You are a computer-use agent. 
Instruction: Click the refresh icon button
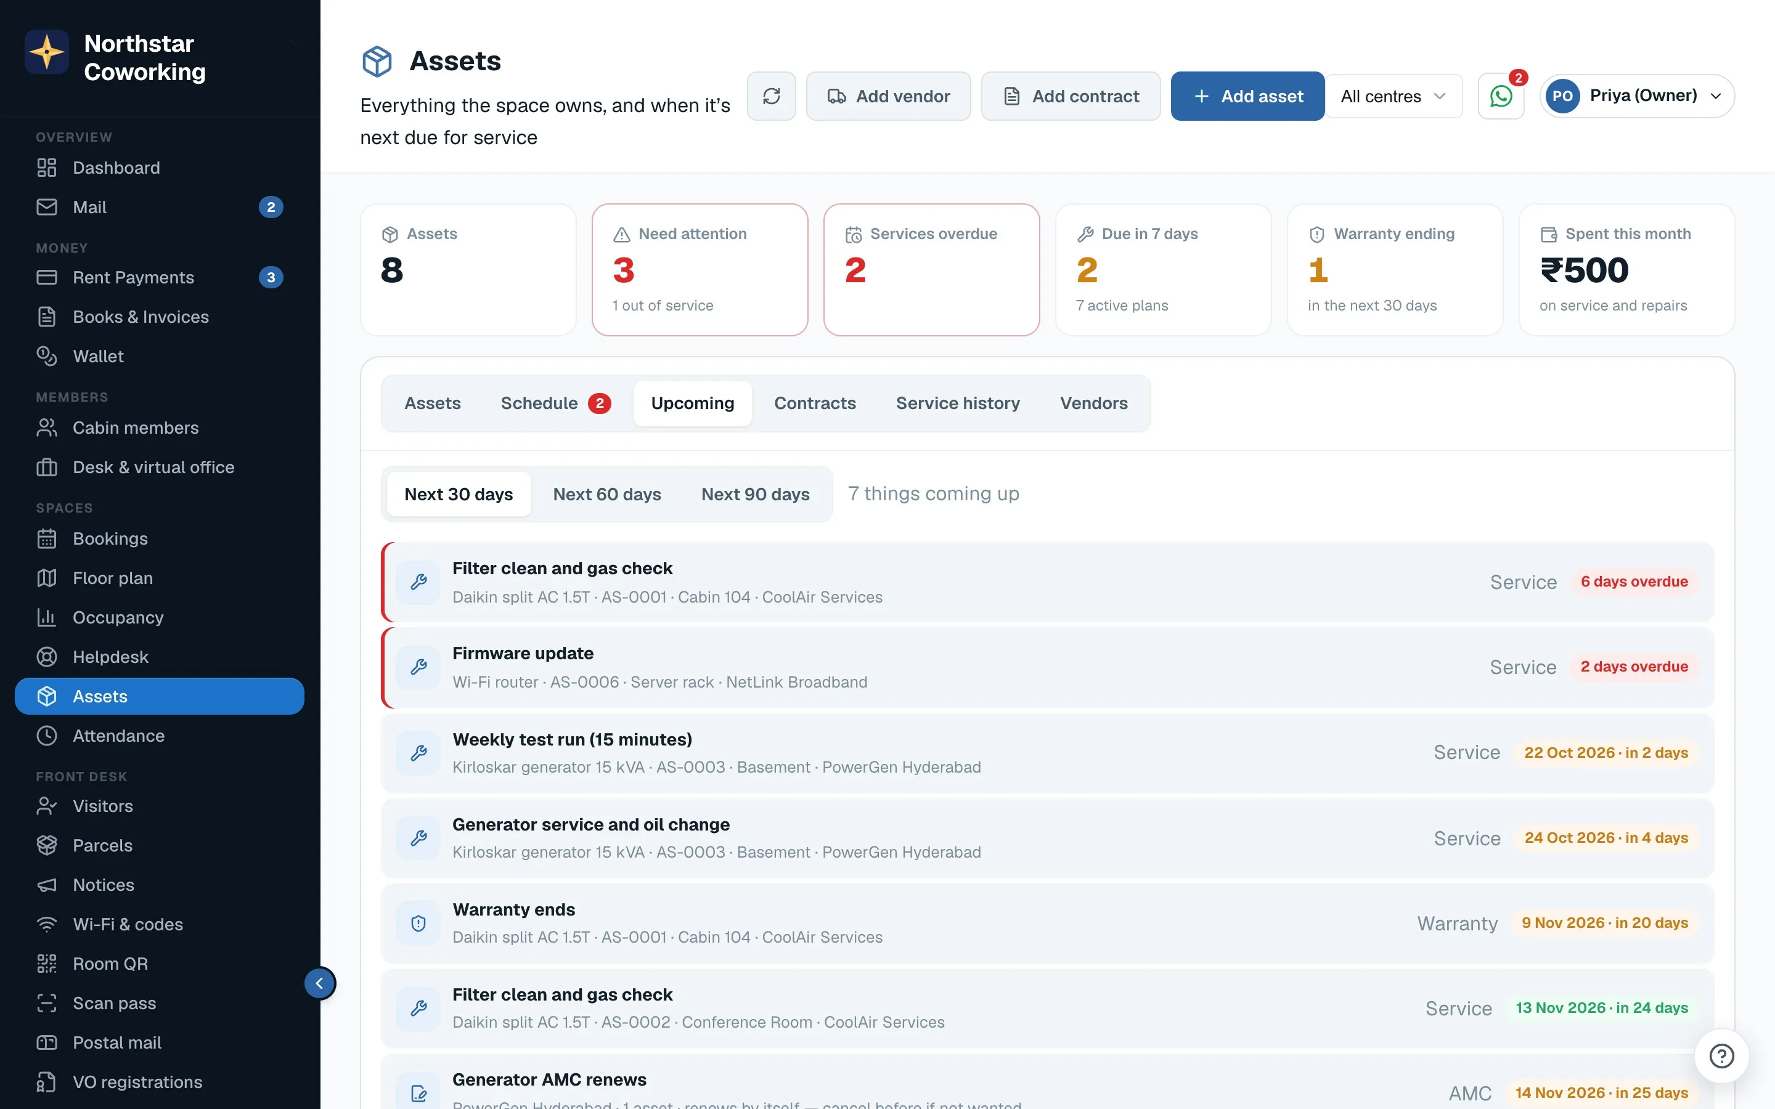tap(771, 96)
